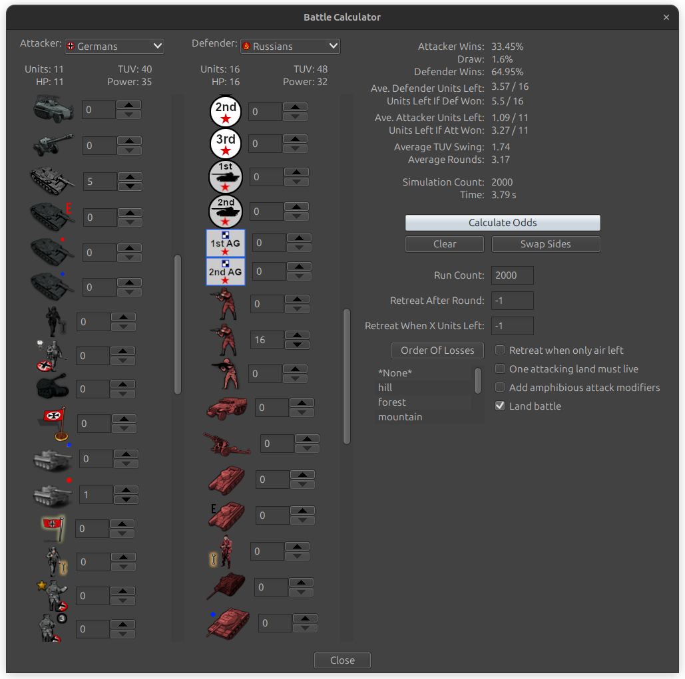This screenshot has width=685, height=679.
Task: Disable the Land battle option
Action: [x=499, y=406]
